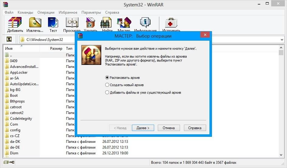Viewport: 287px width, 168px height.
Task: Select the catroot folder row
Action: [39, 107]
